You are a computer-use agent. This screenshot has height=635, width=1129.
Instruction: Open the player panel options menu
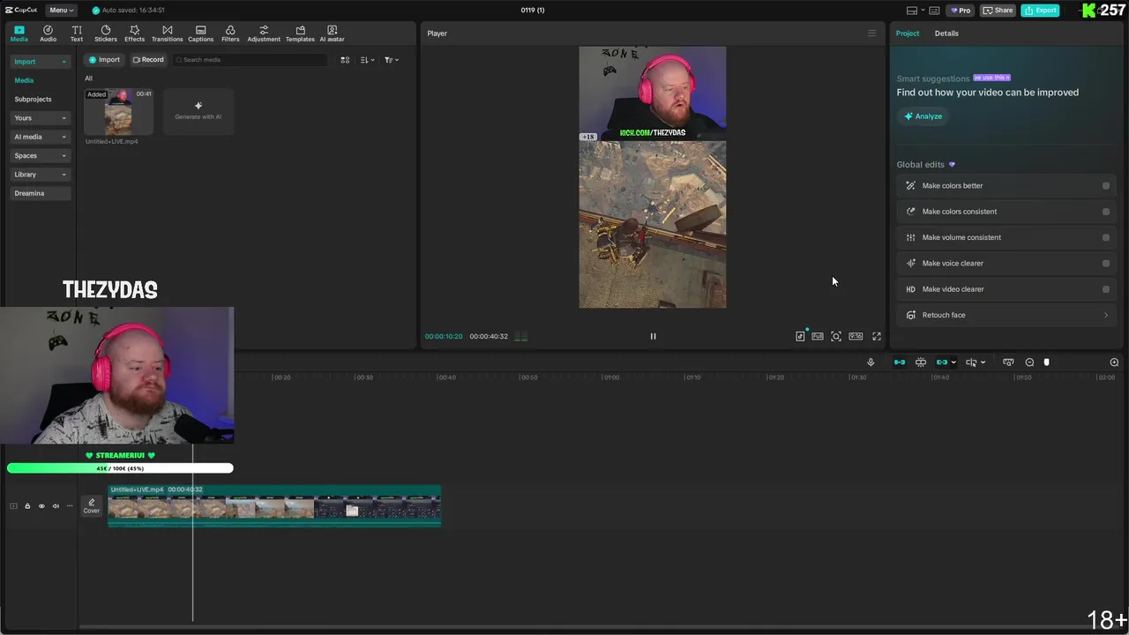pyautogui.click(x=872, y=34)
